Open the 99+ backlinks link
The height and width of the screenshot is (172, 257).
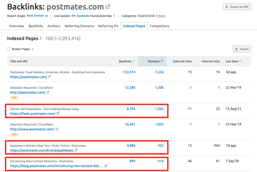tap(81, 16)
